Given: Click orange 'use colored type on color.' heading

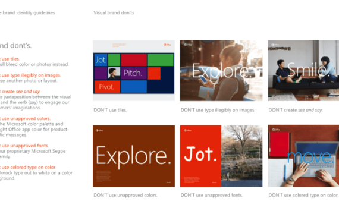Looking at the screenshot, I should tap(29, 167).
